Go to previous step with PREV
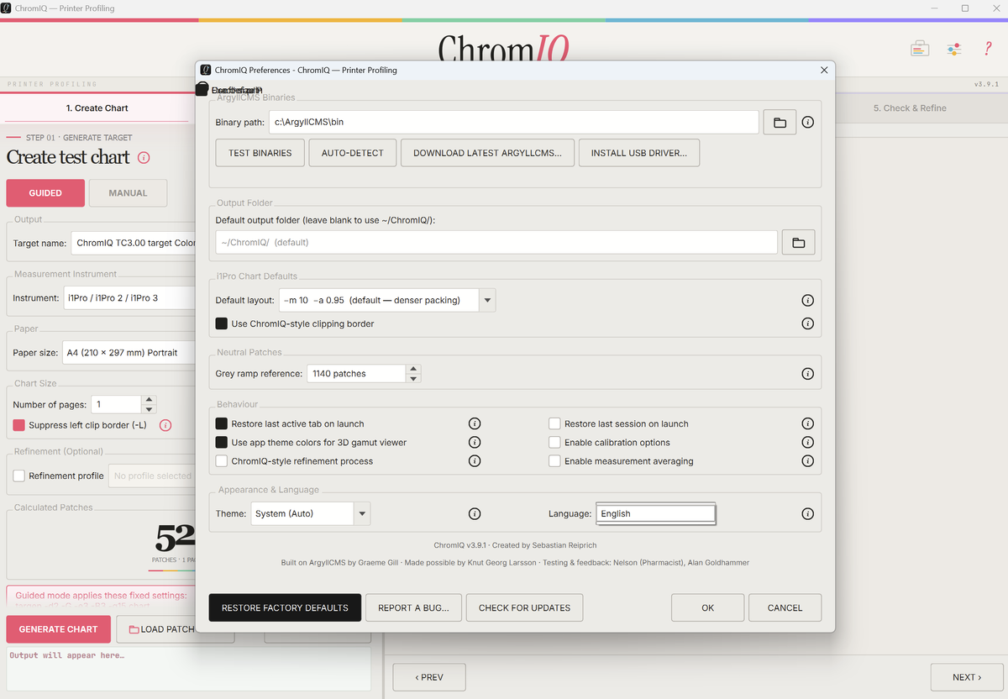The height and width of the screenshot is (699, 1008). 429,677
